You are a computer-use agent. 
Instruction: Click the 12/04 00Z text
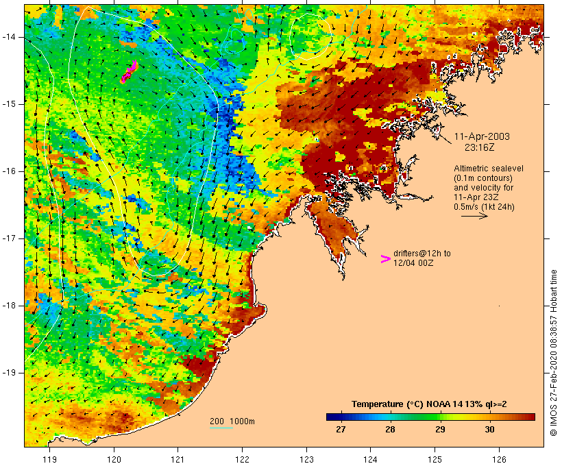click(413, 262)
